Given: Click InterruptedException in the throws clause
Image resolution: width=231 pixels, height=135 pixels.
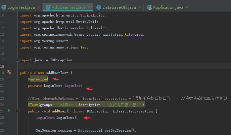Looking at the screenshot, I should (x=133, y=111).
